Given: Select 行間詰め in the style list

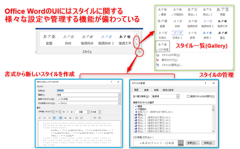Looking at the screenshot, I should point(141,109).
